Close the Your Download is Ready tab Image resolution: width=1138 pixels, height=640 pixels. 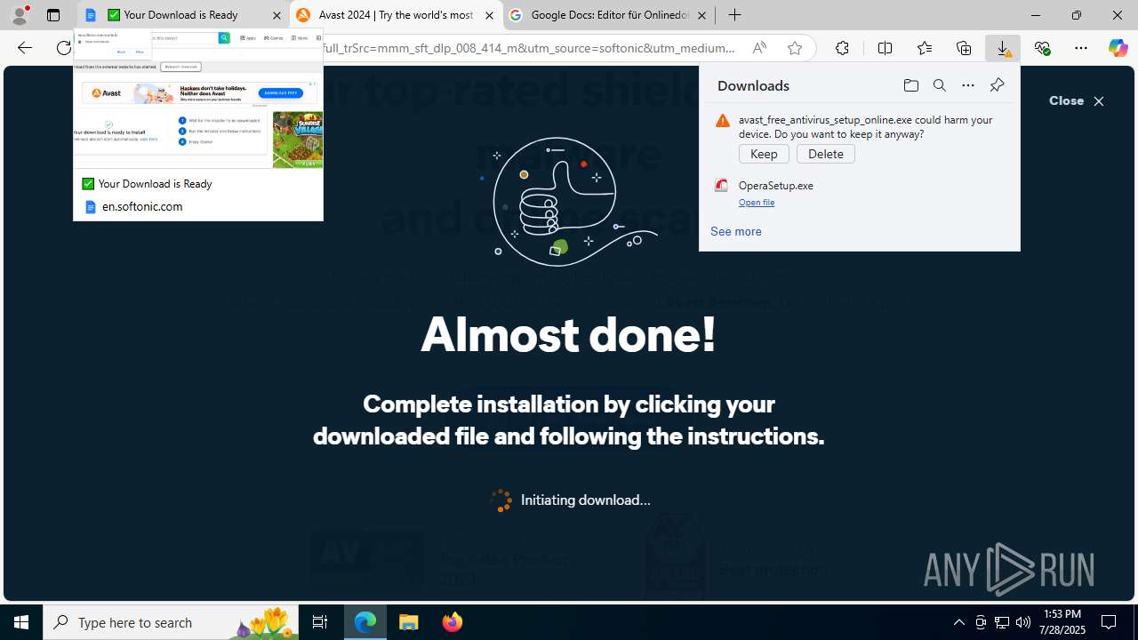(x=276, y=15)
